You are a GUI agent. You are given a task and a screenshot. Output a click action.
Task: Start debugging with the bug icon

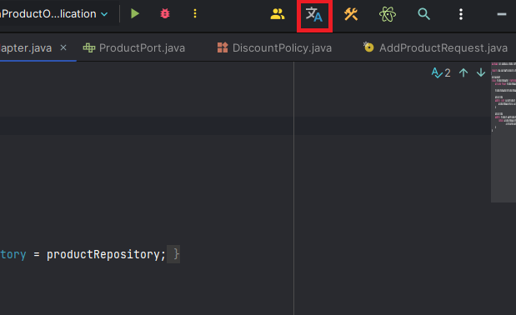(165, 14)
